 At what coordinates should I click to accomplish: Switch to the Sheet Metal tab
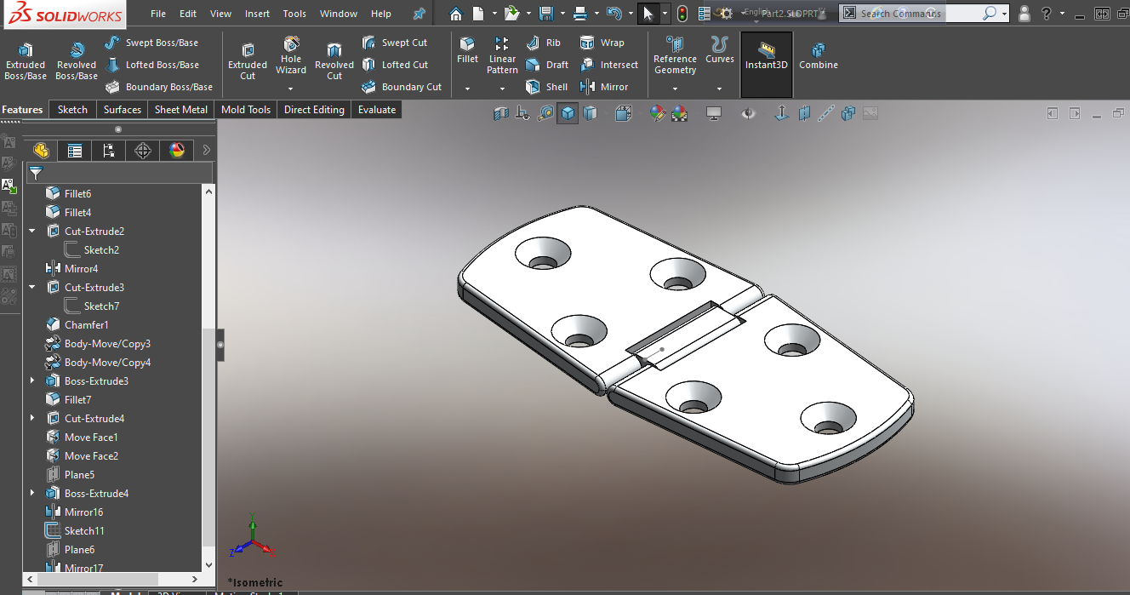point(181,110)
